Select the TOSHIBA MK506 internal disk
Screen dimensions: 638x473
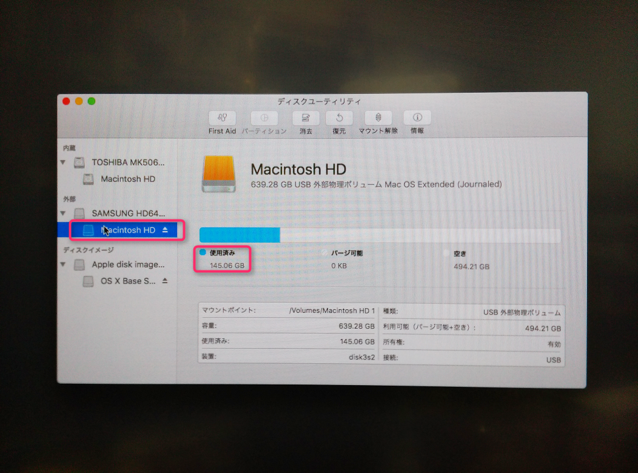127,163
